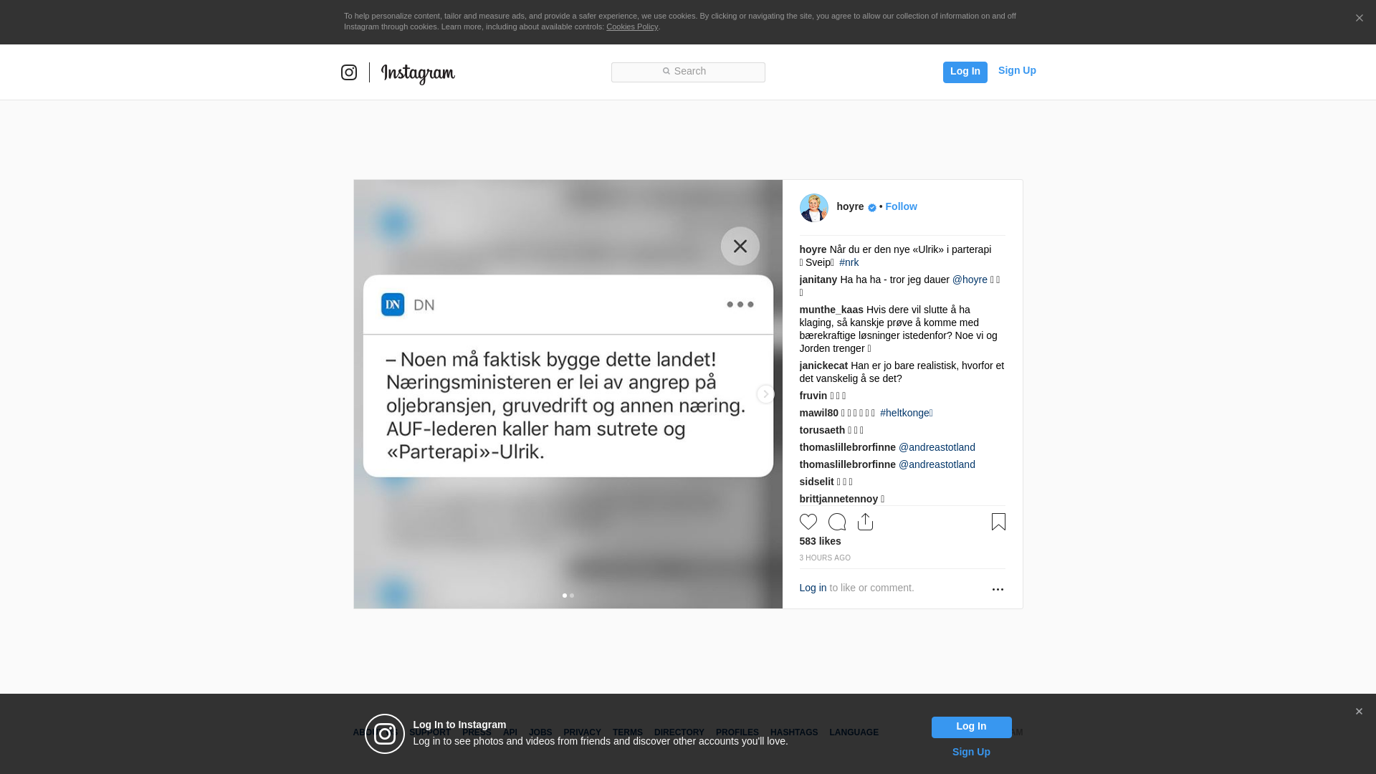Click Sign Up in bottom banner
Image resolution: width=1376 pixels, height=774 pixels.
click(971, 752)
